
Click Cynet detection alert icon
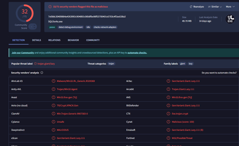click(168, 122)
